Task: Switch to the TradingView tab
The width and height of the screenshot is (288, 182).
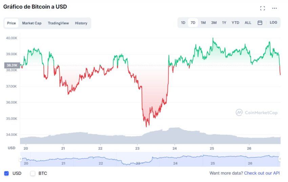Action: [58, 23]
